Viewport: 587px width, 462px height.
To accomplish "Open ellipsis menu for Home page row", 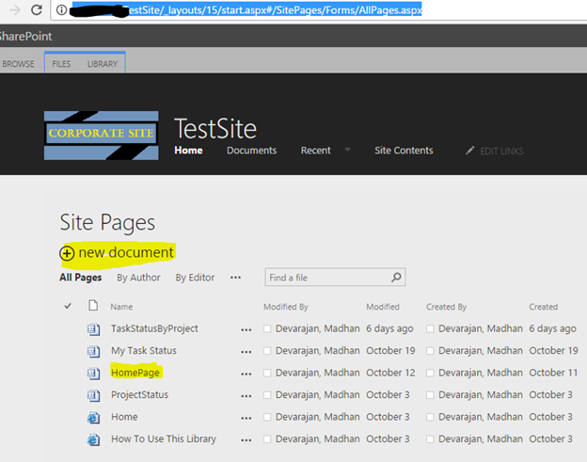I will (x=246, y=418).
